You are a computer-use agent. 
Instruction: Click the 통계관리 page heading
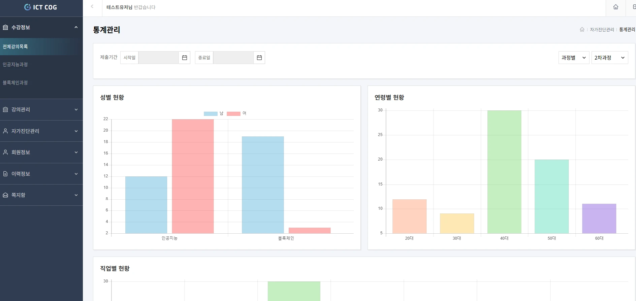pos(106,30)
